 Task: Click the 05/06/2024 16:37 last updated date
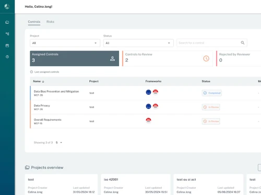[229, 192]
